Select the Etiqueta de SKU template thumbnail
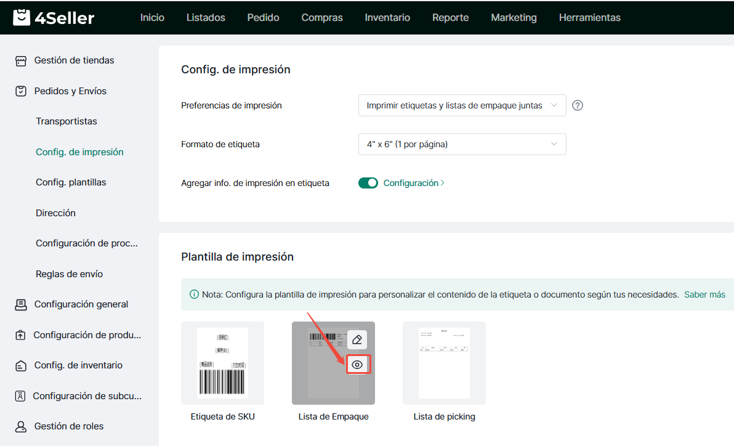The height and width of the screenshot is (446, 734). (222, 363)
